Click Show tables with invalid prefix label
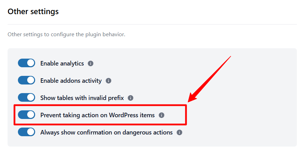Viewport: 300px width, 150px height. 82,98
